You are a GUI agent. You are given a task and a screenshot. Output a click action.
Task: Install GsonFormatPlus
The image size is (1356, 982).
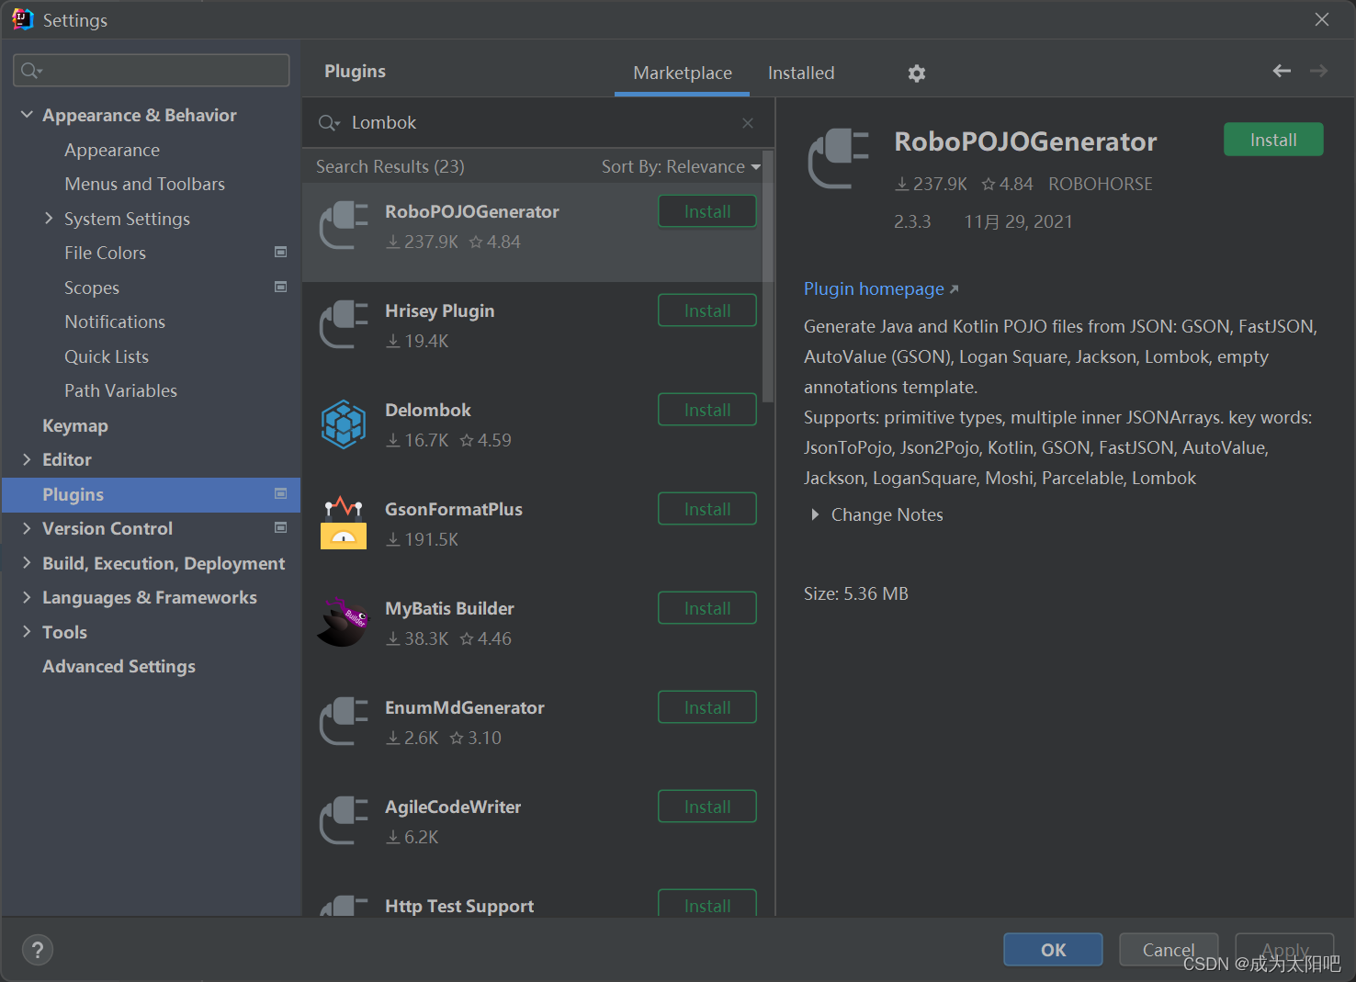pyautogui.click(x=707, y=509)
